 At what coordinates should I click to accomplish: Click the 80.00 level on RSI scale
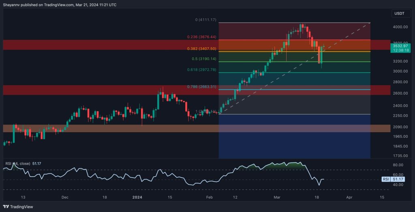(399, 165)
